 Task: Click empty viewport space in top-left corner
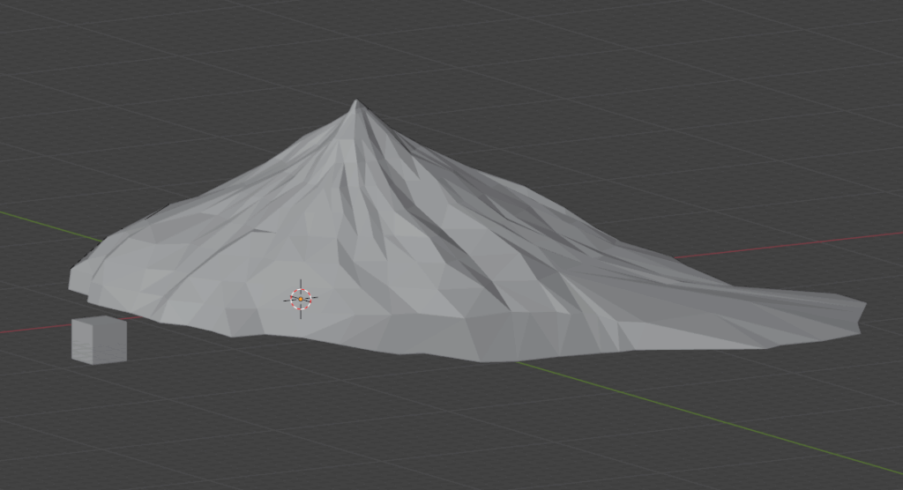(x=44, y=35)
